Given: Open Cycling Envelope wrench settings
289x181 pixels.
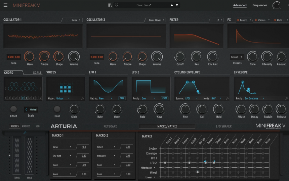Looking at the screenshot, I should point(228,98).
